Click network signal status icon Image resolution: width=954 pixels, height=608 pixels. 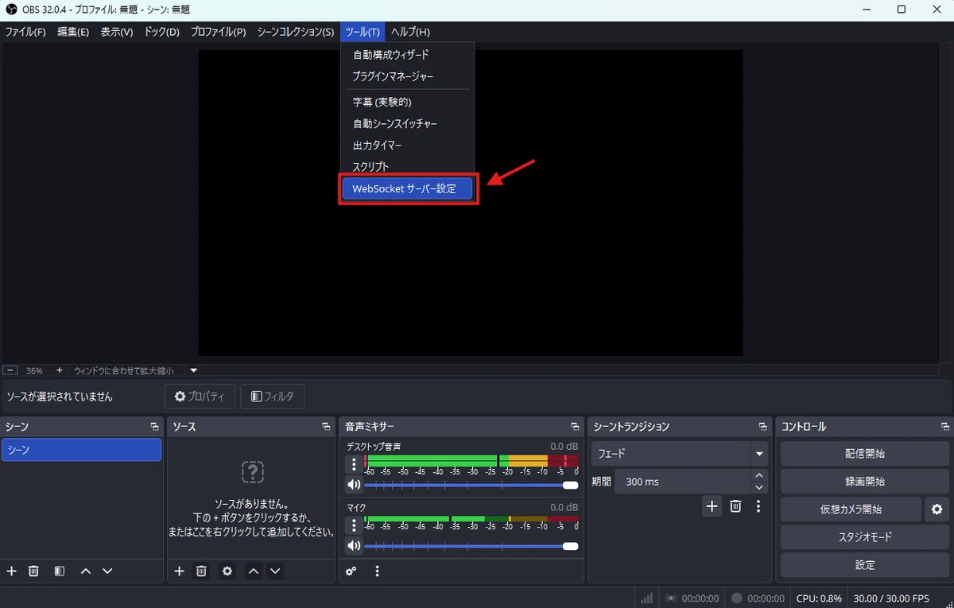647,598
